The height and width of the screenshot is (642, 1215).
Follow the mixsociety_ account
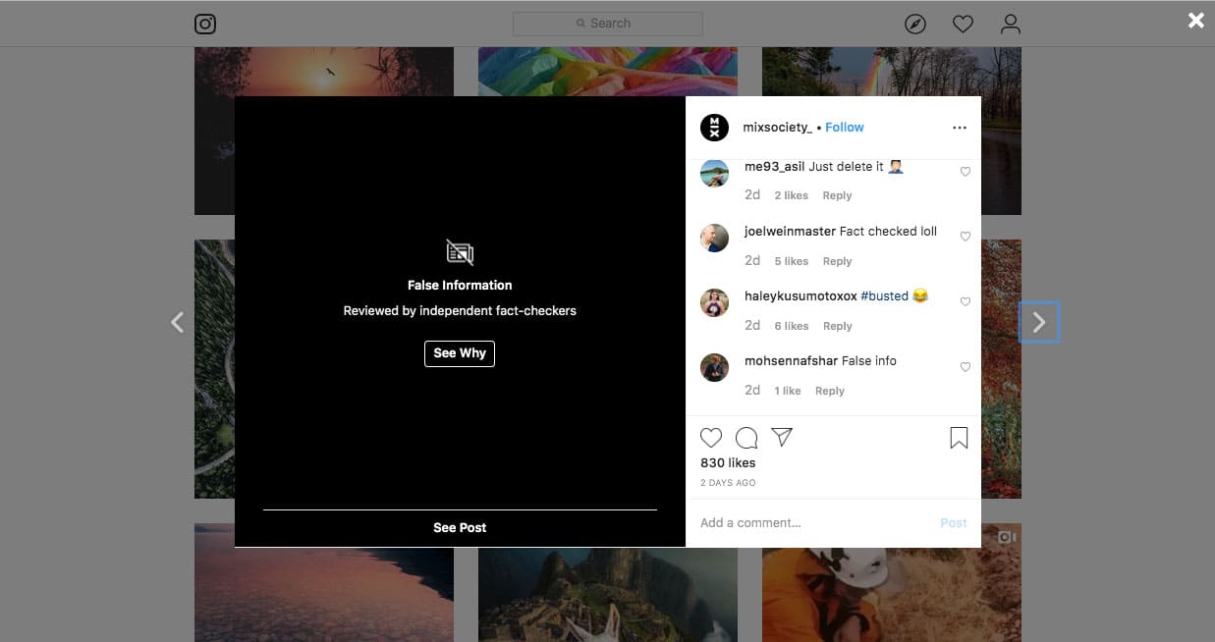845,128
